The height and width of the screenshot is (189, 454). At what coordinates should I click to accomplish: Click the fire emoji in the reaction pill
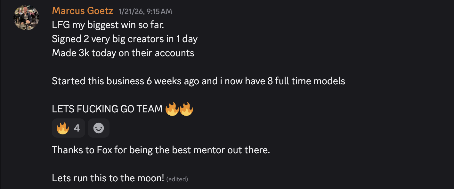coord(63,128)
